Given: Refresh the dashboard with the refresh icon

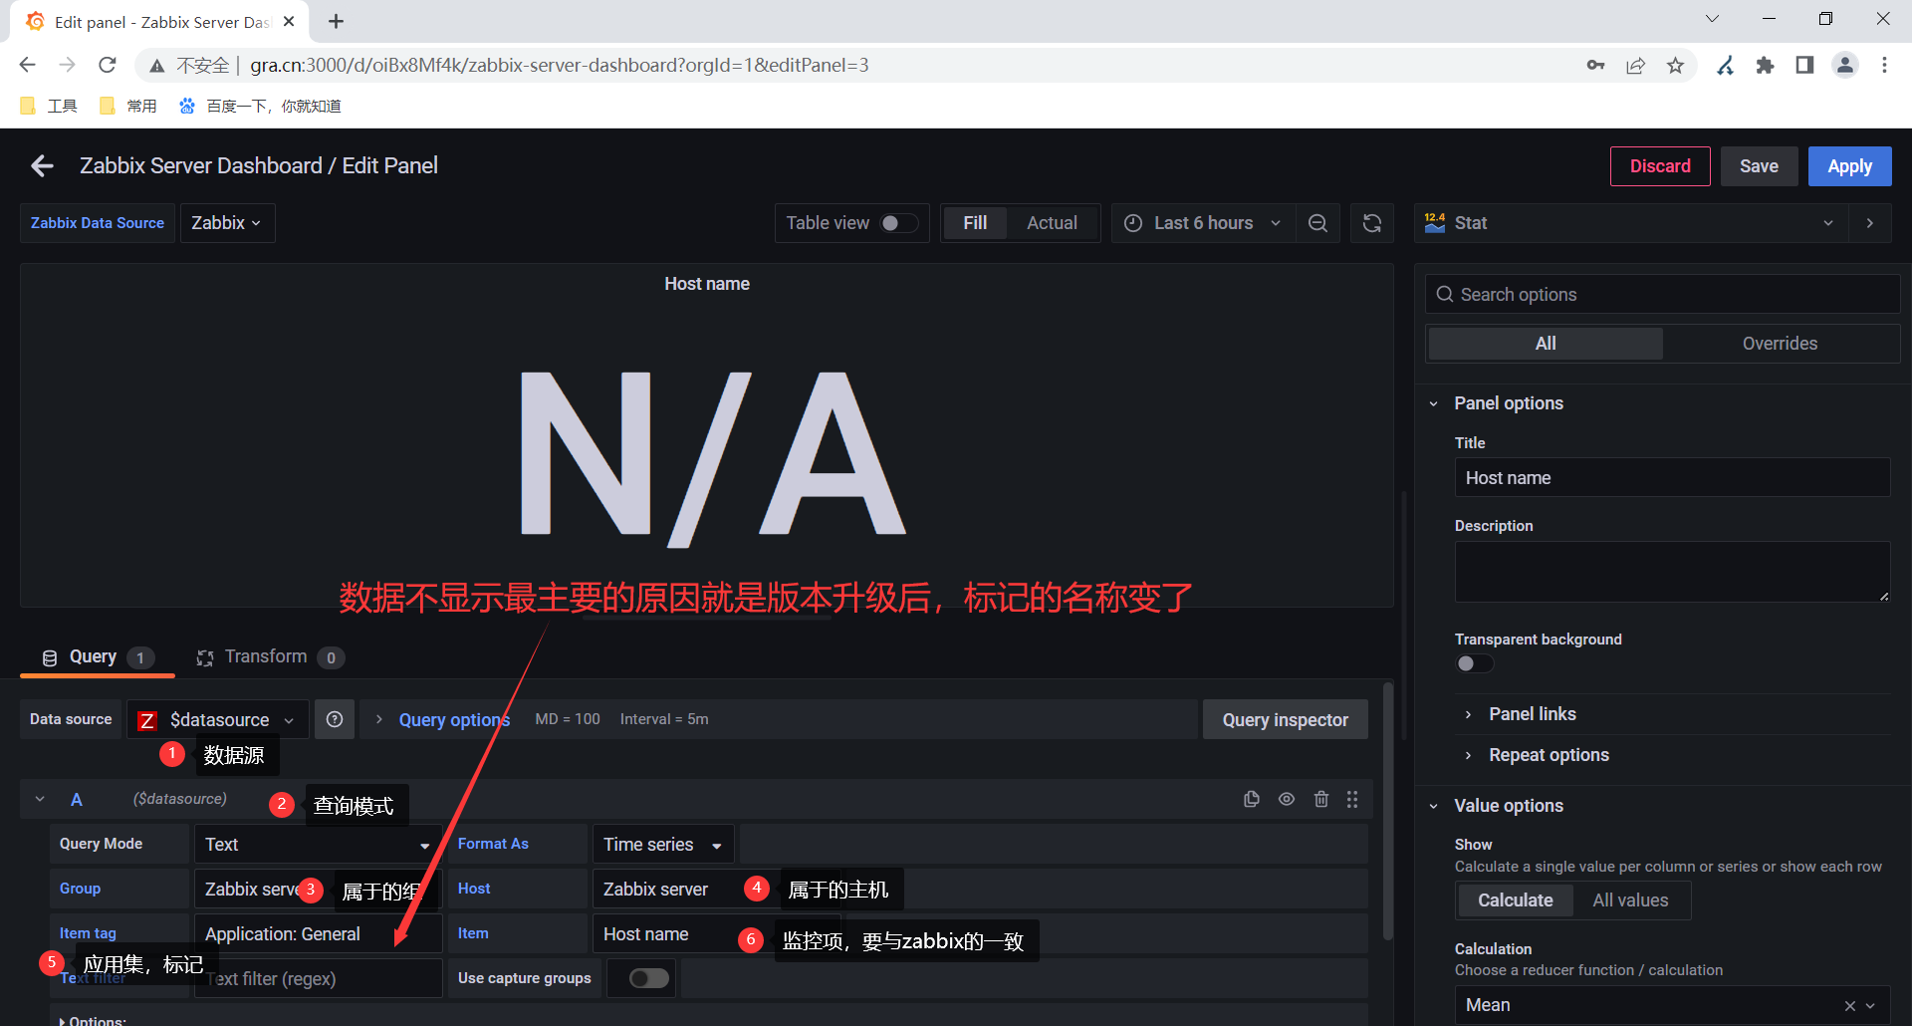Looking at the screenshot, I should 1372,223.
